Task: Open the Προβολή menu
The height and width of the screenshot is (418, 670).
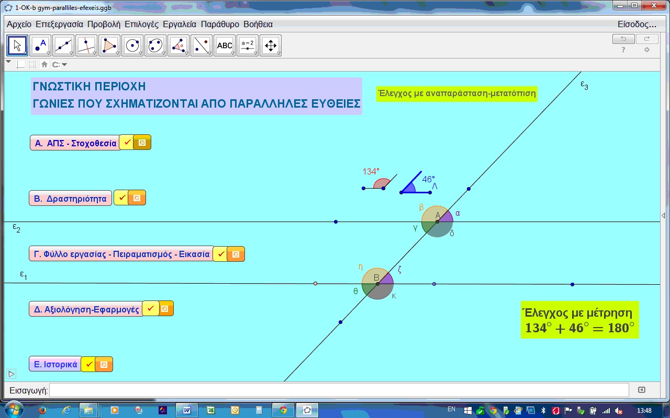Action: 104,24
